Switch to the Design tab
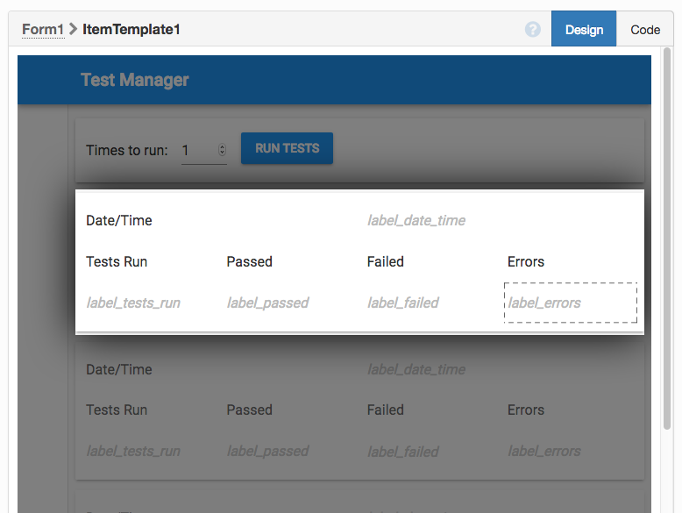This screenshot has height=513, width=682. (x=584, y=29)
